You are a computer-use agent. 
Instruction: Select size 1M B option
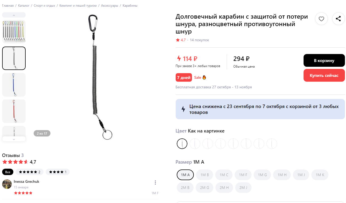coord(205,175)
